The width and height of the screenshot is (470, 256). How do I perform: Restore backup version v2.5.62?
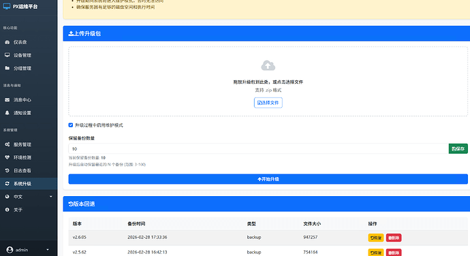tap(376, 253)
